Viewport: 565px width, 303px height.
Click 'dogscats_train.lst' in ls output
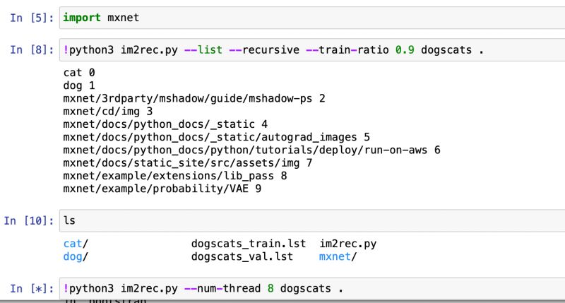click(x=249, y=244)
